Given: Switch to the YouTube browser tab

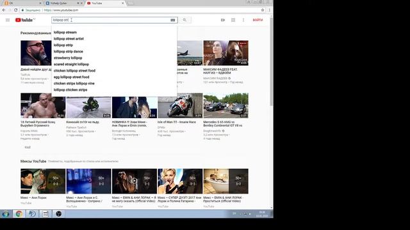Looking at the screenshot, I should click(x=105, y=3).
